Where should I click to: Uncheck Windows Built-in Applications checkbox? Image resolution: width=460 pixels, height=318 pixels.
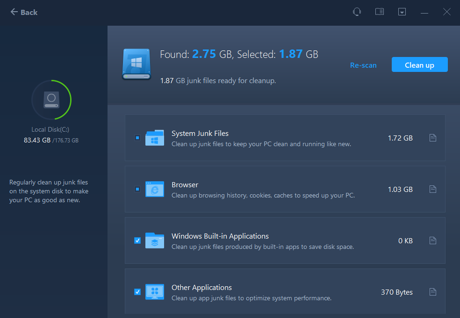pyautogui.click(x=137, y=240)
